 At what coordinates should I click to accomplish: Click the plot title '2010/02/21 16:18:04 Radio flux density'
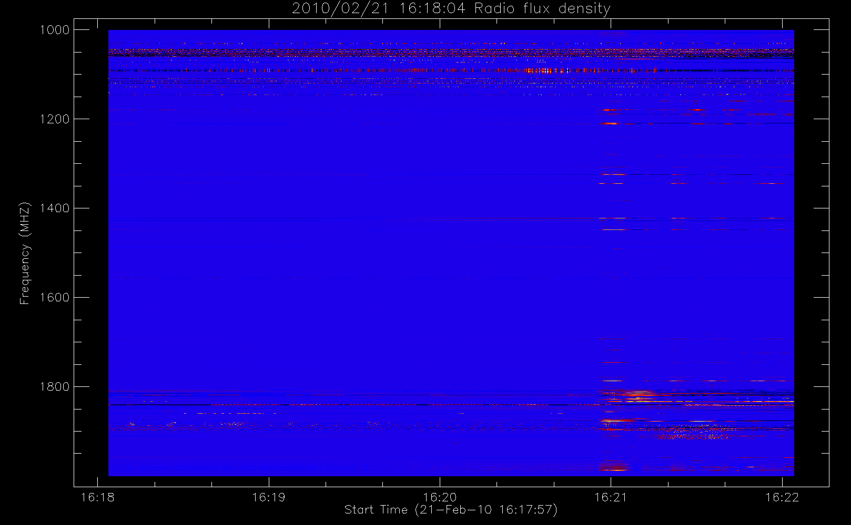coord(451,9)
